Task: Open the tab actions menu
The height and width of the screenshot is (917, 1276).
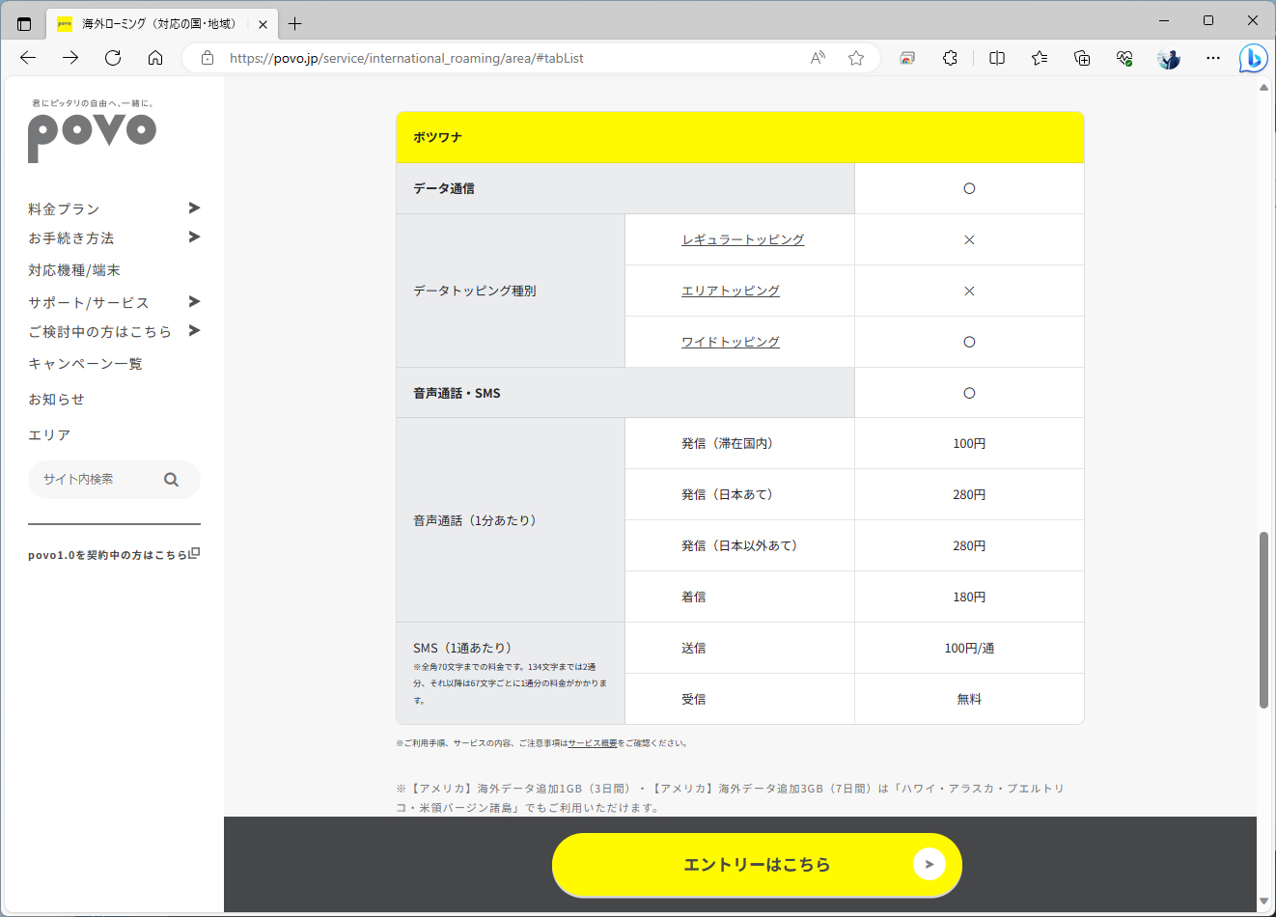Action: click(x=24, y=23)
